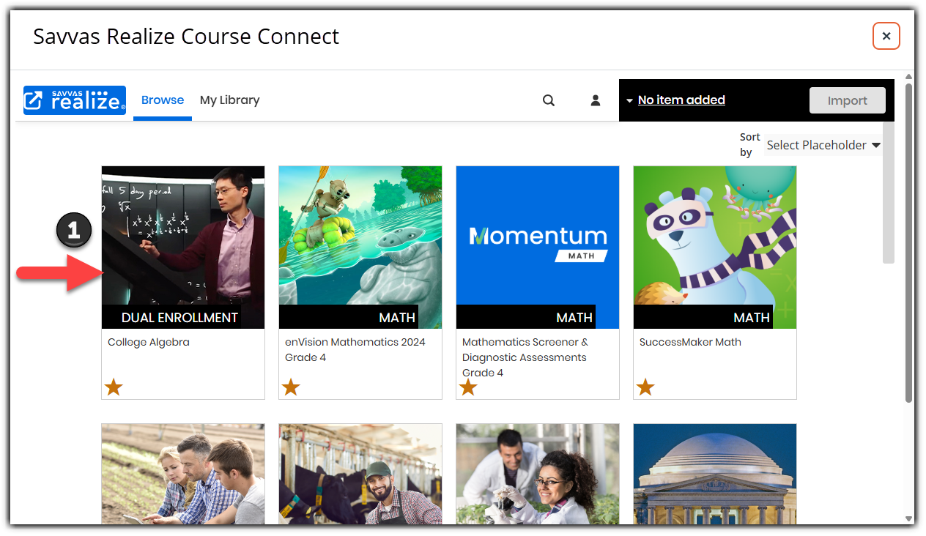This screenshot has width=926, height=536.
Task: Open the user profile icon
Action: [x=596, y=100]
